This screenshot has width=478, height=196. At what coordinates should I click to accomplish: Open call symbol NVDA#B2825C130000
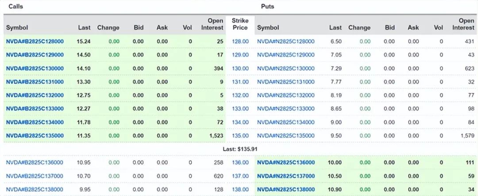click(35, 68)
